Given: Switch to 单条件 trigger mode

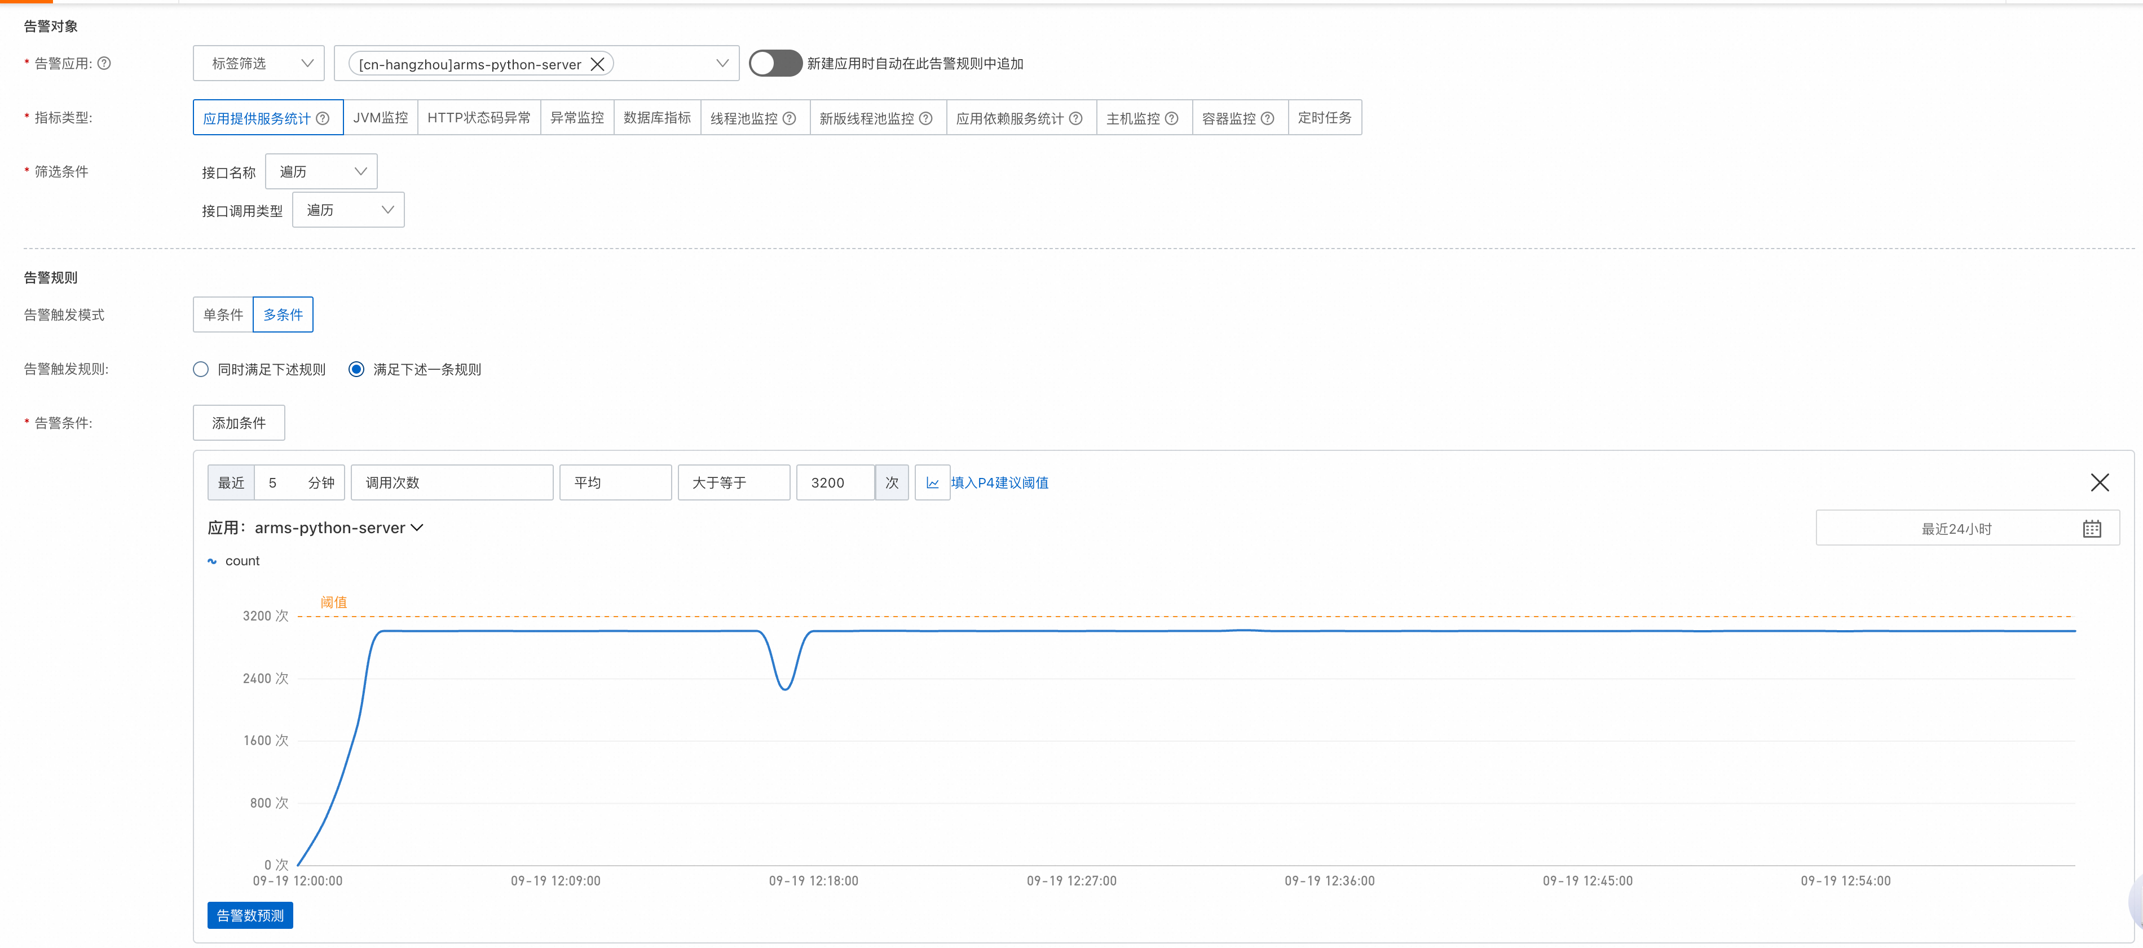Looking at the screenshot, I should [x=223, y=314].
